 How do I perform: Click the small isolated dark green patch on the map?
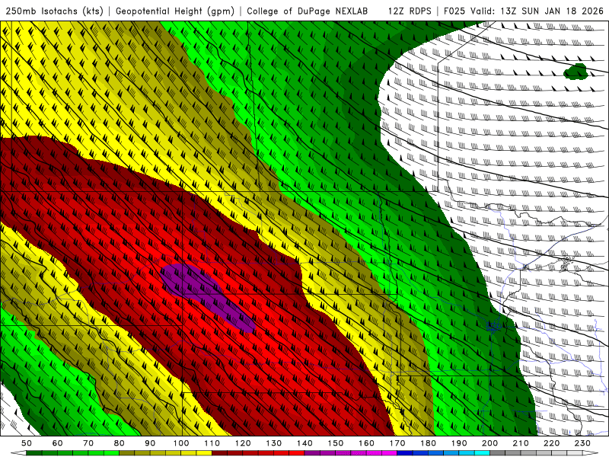tap(576, 72)
